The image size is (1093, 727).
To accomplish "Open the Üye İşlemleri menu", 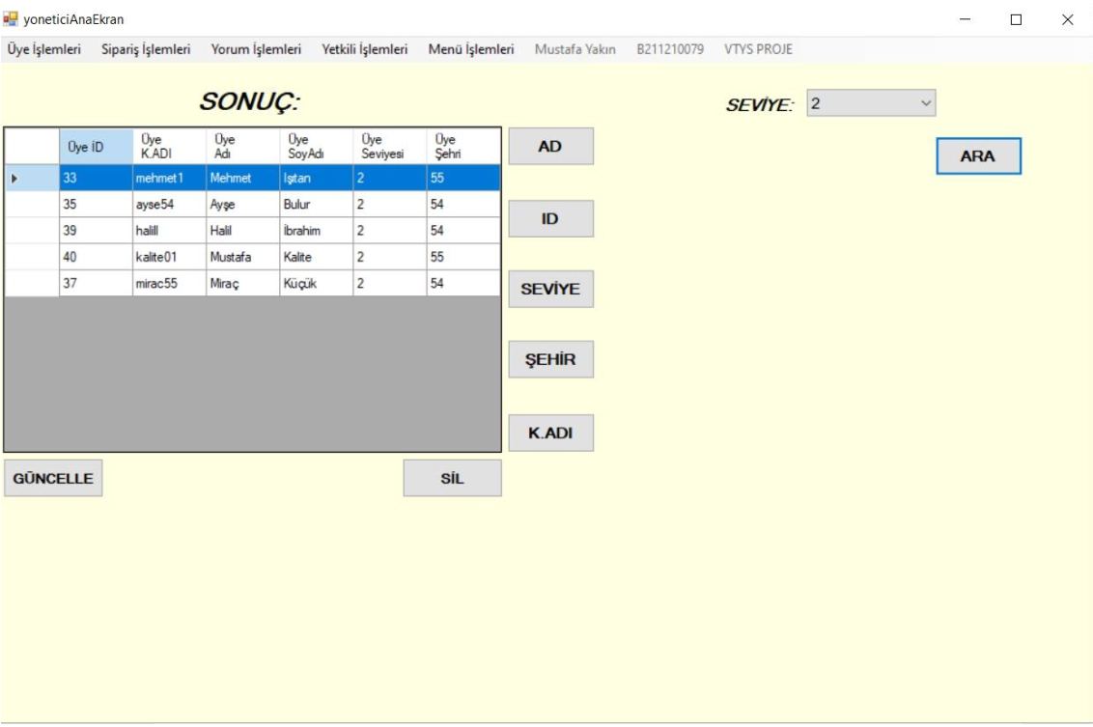I will [44, 49].
